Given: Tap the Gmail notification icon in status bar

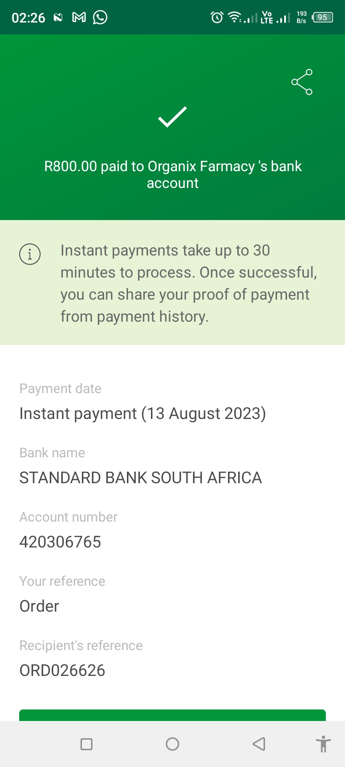Looking at the screenshot, I should [79, 18].
